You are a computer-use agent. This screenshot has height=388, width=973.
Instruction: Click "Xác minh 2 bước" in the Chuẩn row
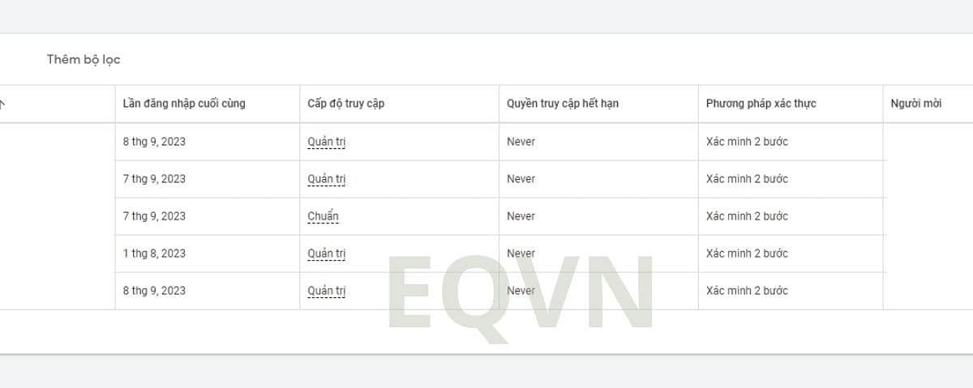(747, 216)
